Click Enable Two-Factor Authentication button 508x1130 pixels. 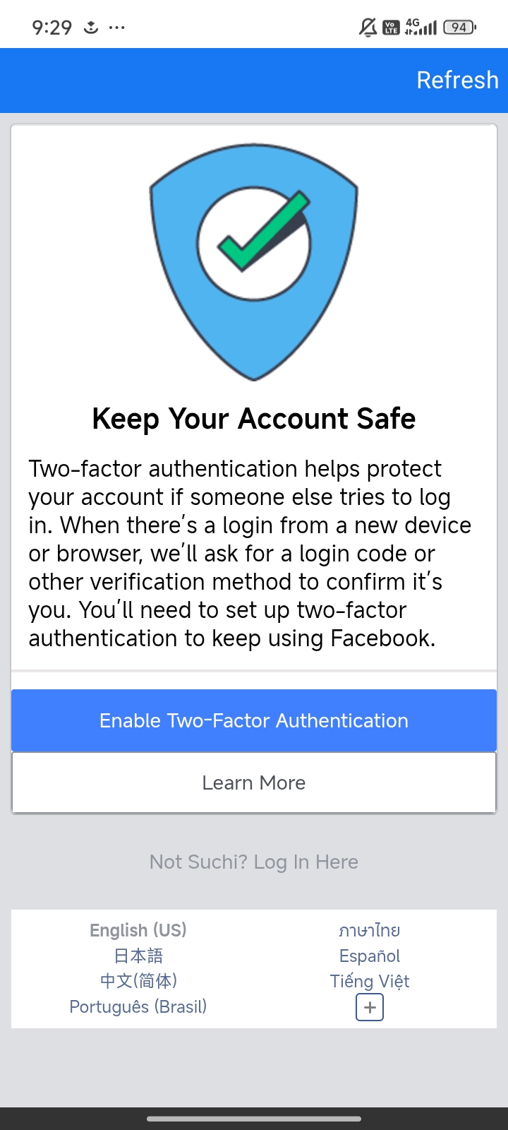254,720
